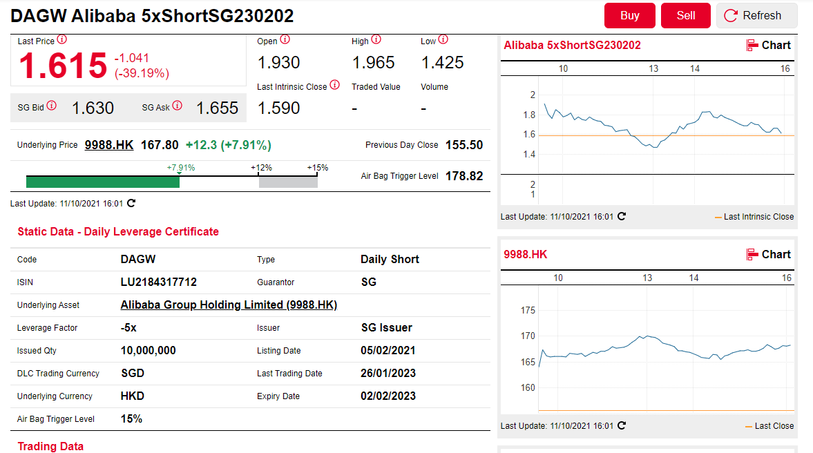This screenshot has height=453, width=813.
Task: Click the Last Trading Date 26/01/2023
Action: 388,373
